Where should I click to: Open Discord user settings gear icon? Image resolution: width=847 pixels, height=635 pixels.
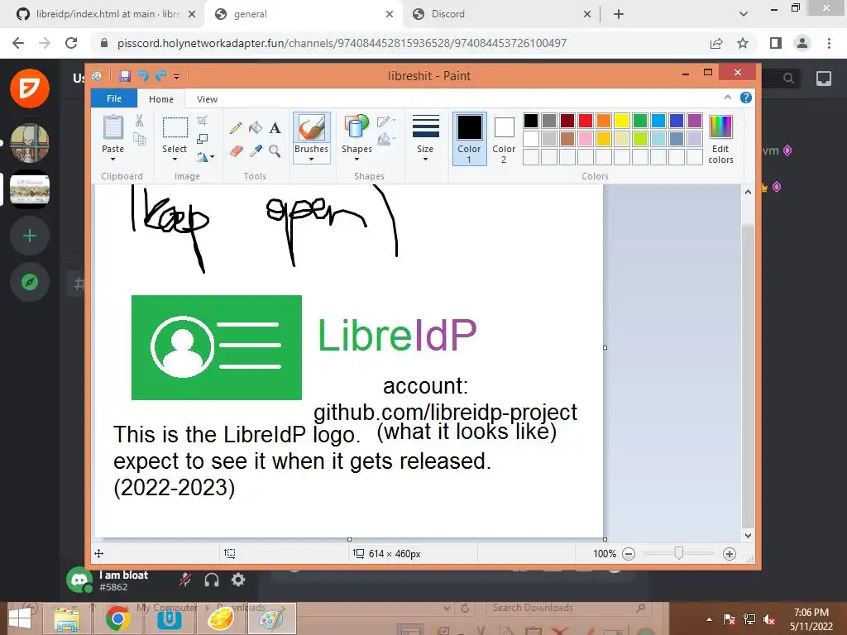point(238,580)
